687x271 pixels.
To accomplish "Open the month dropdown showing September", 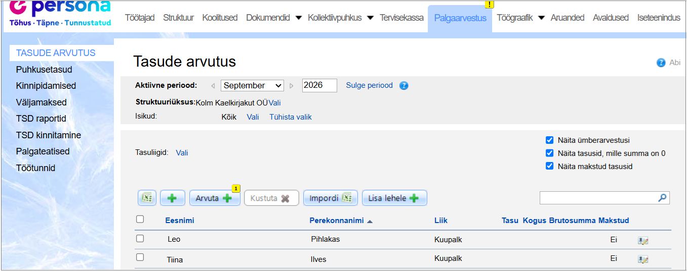I will [252, 86].
